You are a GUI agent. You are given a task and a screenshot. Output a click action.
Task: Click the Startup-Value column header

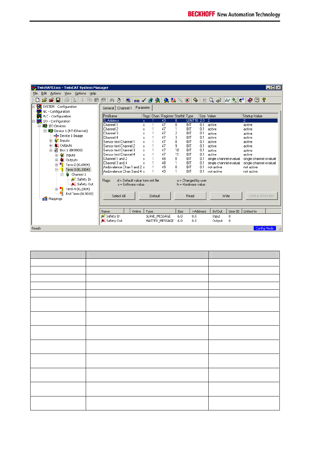pos(260,116)
